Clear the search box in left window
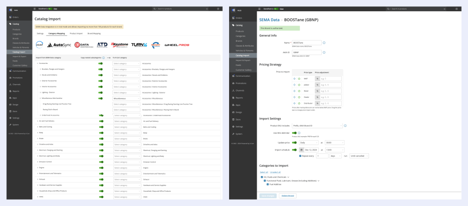 (x=207, y=9)
